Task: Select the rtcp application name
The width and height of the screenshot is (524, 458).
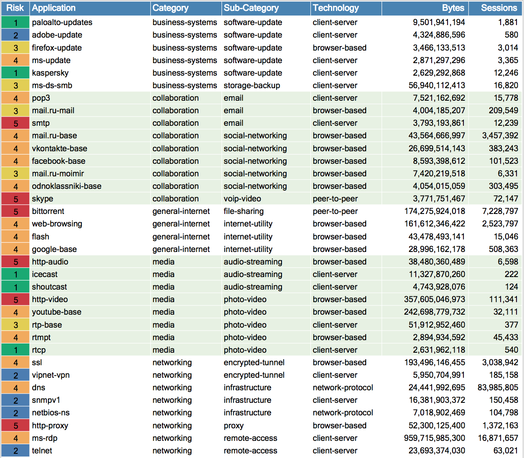Action: pos(39,350)
